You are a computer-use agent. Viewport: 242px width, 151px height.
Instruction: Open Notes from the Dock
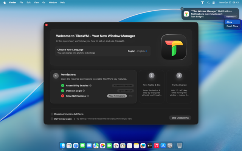pyautogui.click(x=136, y=146)
